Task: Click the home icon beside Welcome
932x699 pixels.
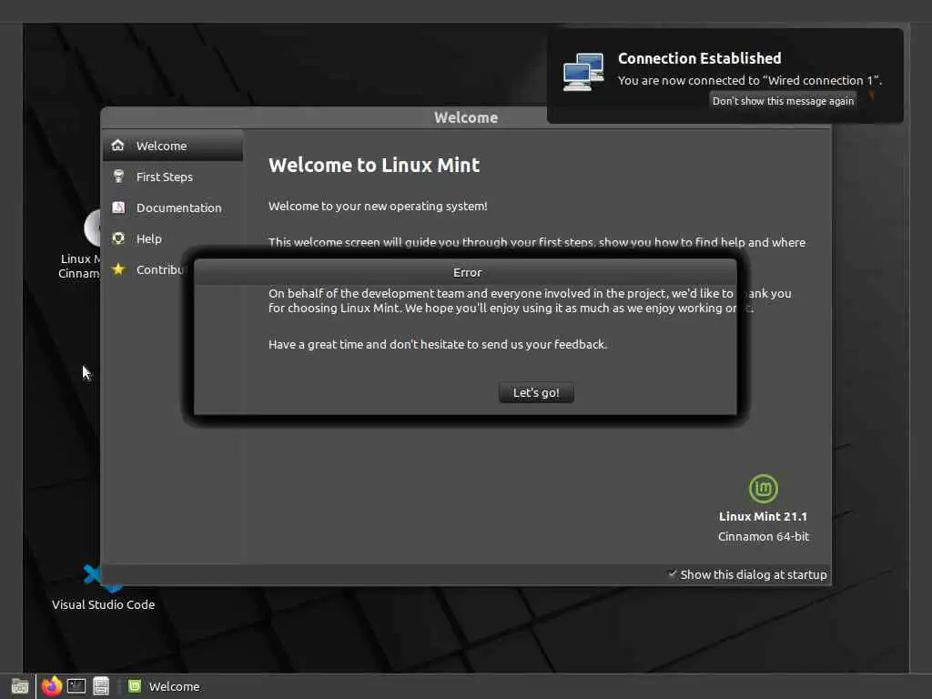Action: [118, 145]
